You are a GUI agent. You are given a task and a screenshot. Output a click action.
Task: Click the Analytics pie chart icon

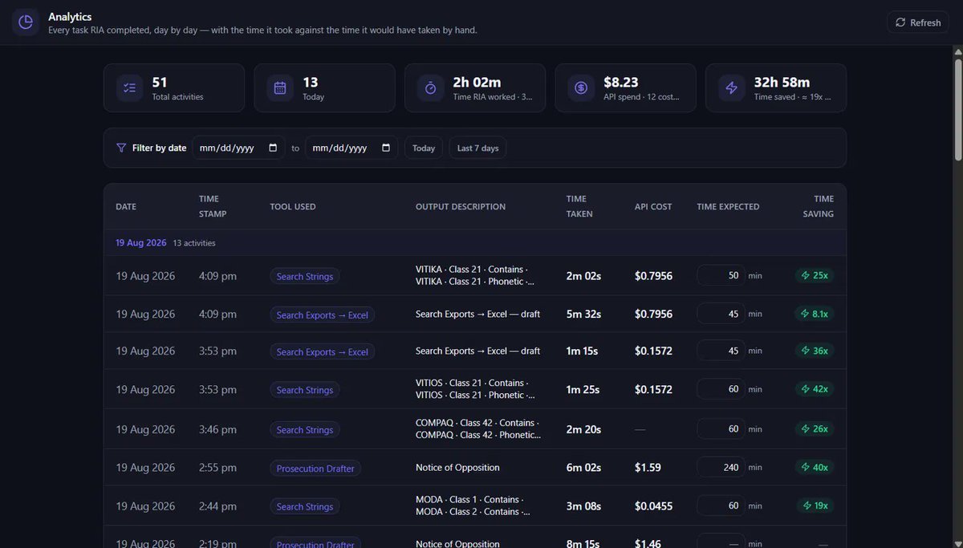[x=26, y=22]
